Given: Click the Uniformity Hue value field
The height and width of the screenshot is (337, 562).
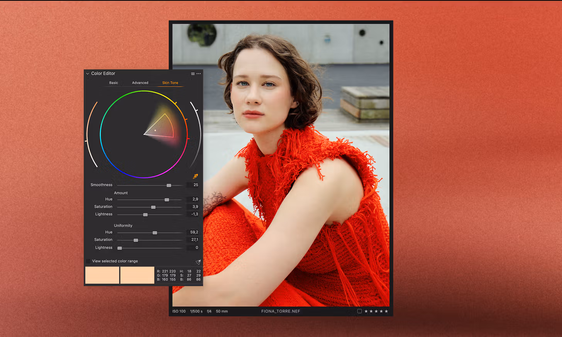Looking at the screenshot, I should click(194, 232).
